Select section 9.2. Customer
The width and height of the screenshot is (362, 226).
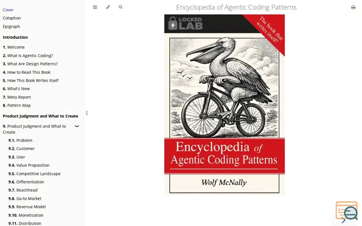21,149
